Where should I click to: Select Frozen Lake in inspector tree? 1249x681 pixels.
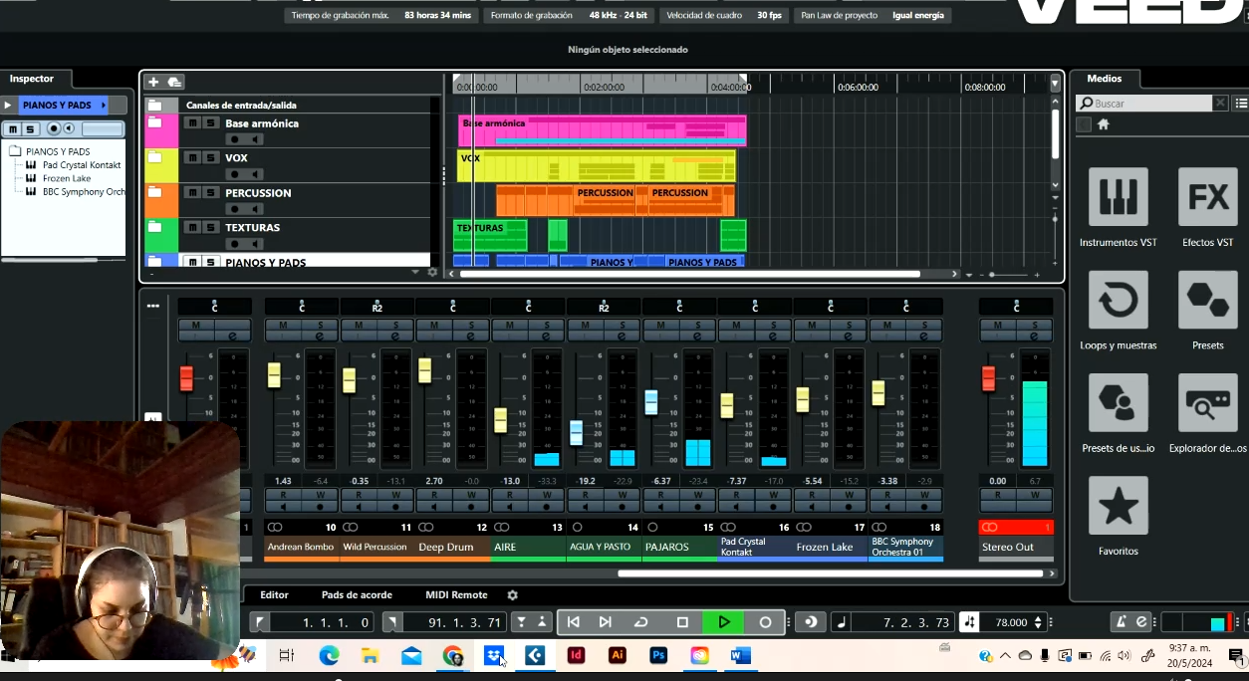(66, 178)
